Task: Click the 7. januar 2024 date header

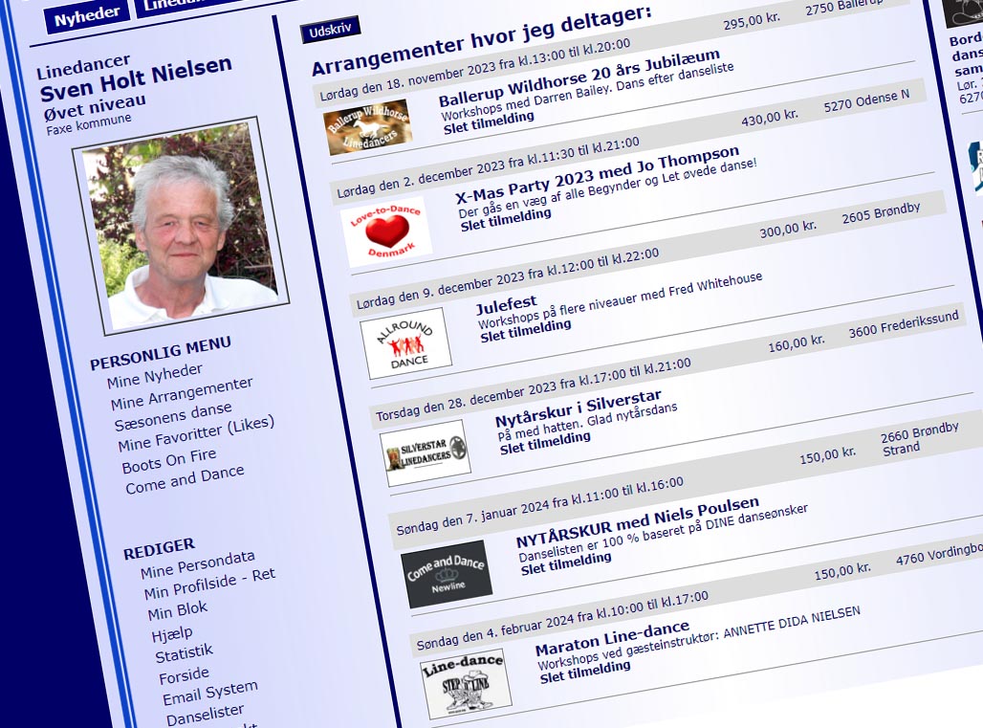Action: coord(539,506)
